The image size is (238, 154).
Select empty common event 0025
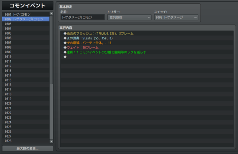click(x=26, y=127)
